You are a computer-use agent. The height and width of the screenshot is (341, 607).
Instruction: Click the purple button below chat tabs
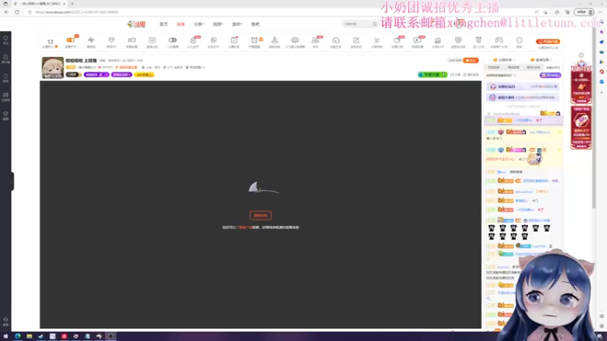[550, 75]
